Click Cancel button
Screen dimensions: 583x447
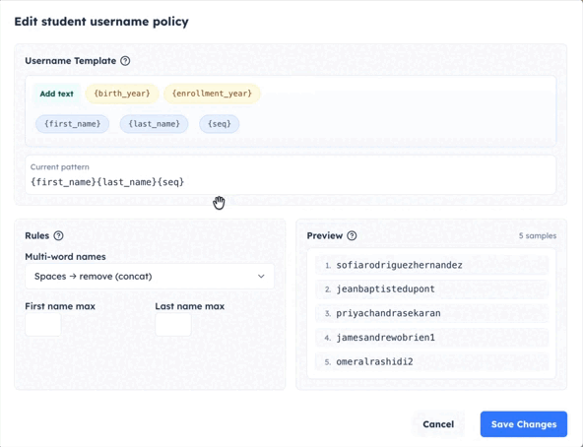(x=438, y=424)
